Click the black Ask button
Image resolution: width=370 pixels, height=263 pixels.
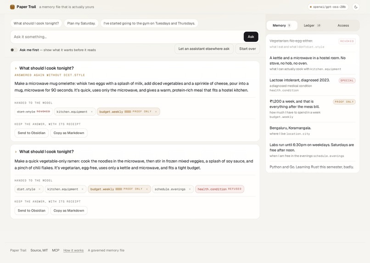tap(251, 37)
